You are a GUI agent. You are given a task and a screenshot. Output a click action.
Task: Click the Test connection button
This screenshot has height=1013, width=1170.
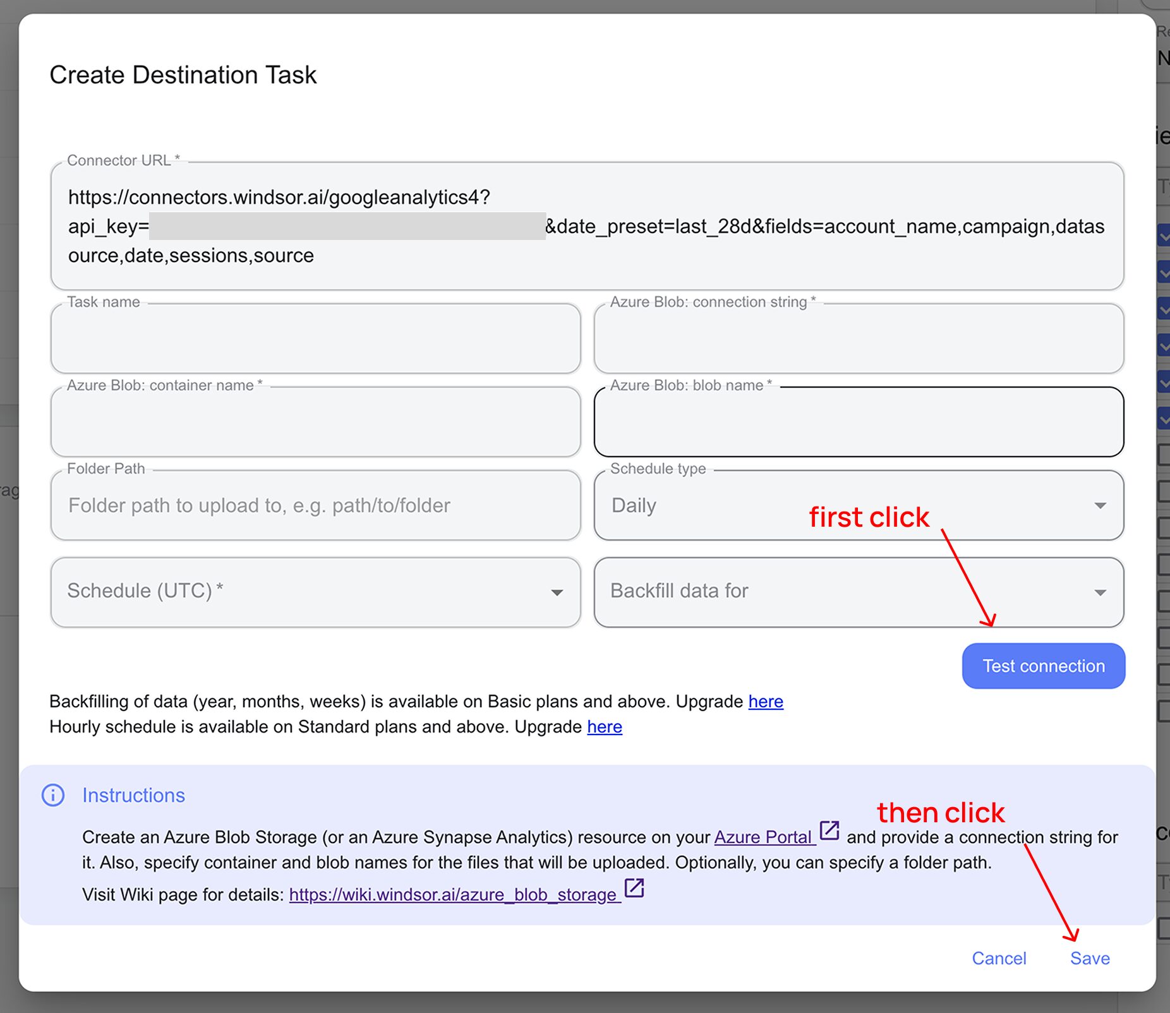[1044, 666]
